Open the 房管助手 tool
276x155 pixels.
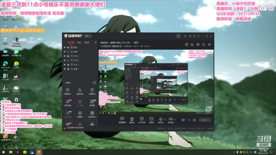80,91
